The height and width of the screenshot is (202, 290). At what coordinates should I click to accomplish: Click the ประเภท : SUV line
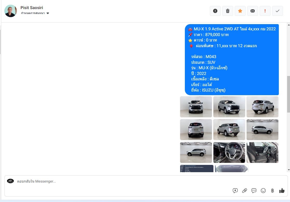[203, 62]
